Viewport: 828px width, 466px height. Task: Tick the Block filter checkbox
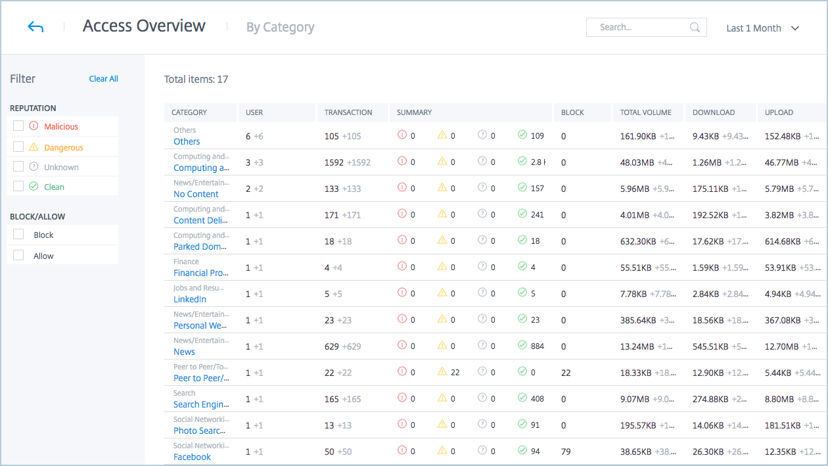(x=18, y=235)
